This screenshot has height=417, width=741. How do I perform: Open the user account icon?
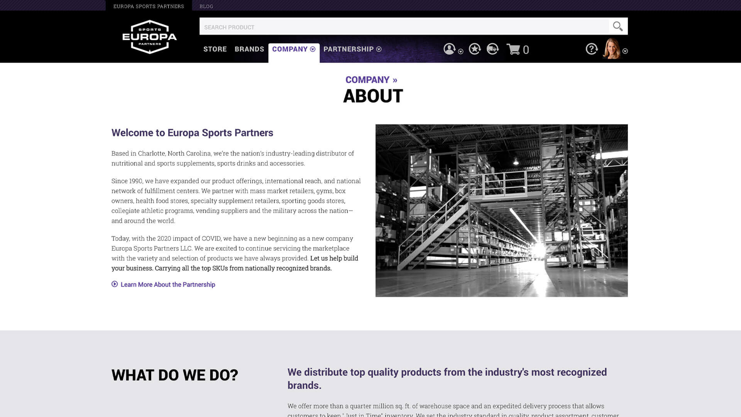449,49
